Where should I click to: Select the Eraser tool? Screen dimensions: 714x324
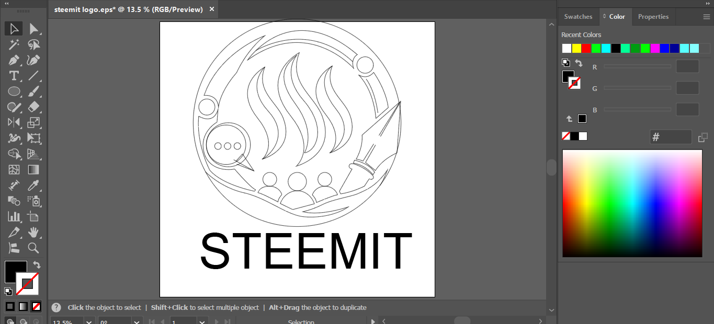[34, 107]
